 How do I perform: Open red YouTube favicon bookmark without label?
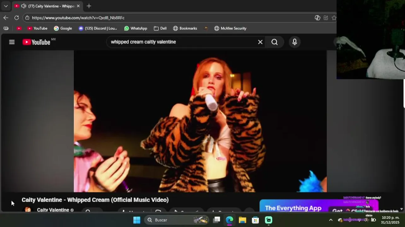pos(19,28)
